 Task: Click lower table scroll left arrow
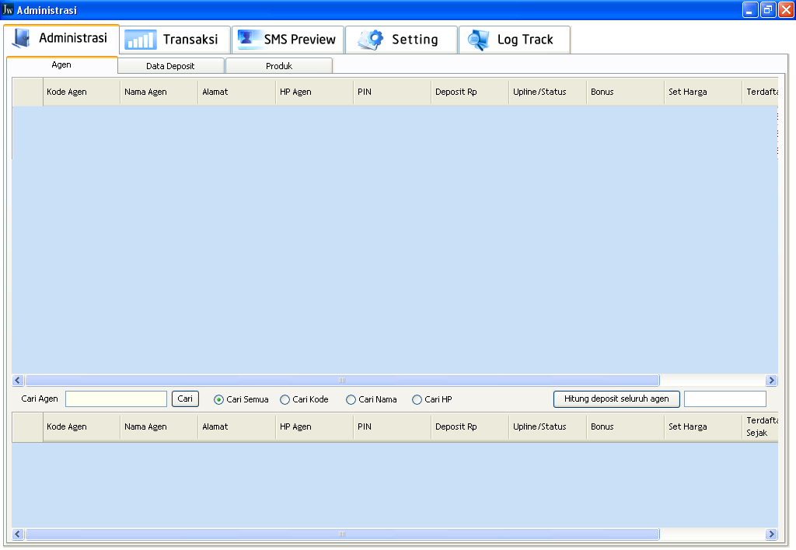pos(18,534)
